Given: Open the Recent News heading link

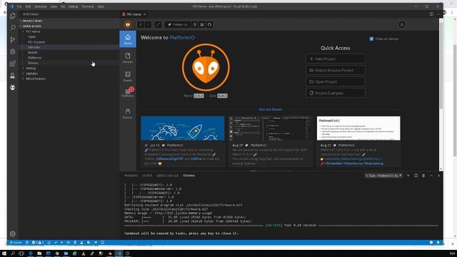Looking at the screenshot, I should [x=270, y=109].
